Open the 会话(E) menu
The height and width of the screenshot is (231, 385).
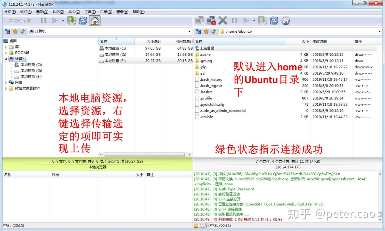coord(10,12)
